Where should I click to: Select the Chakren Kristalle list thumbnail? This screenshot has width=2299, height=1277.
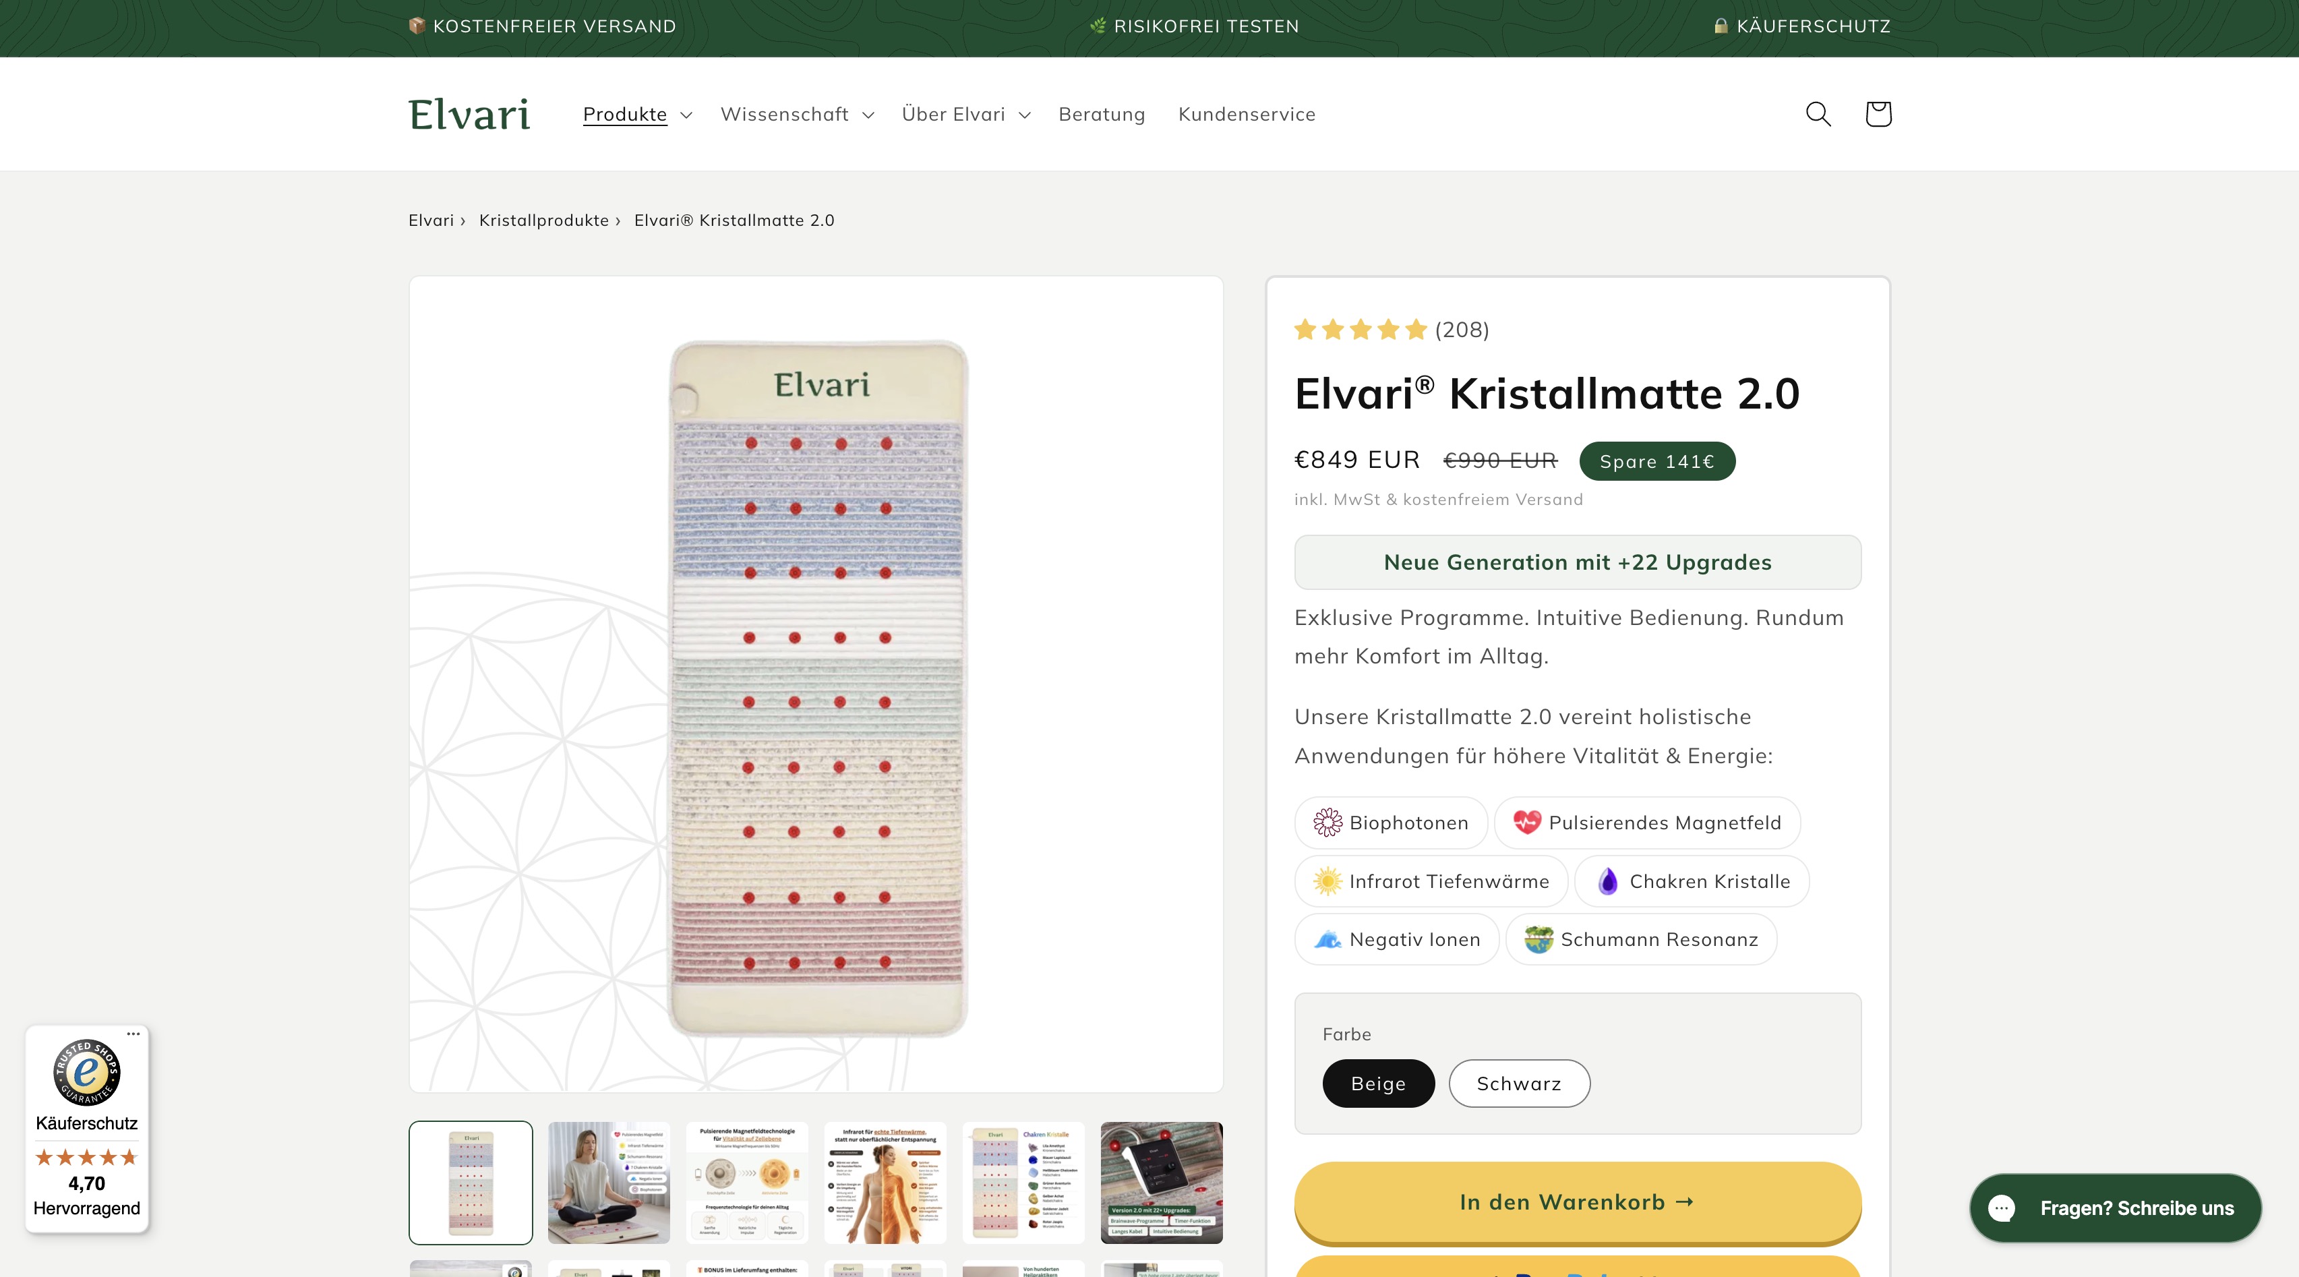click(1023, 1183)
